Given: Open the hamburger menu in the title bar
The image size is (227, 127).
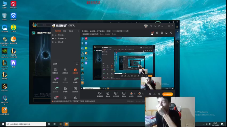Looking at the screenshot, I should coord(162,26).
